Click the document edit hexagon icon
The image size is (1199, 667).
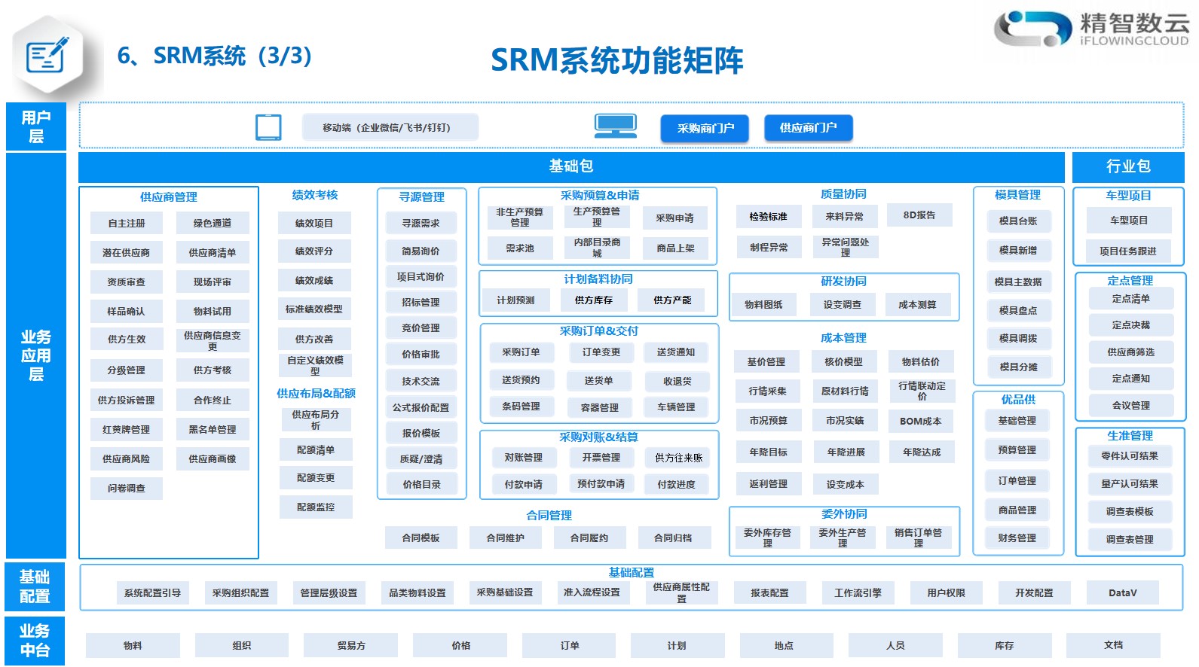tap(47, 56)
